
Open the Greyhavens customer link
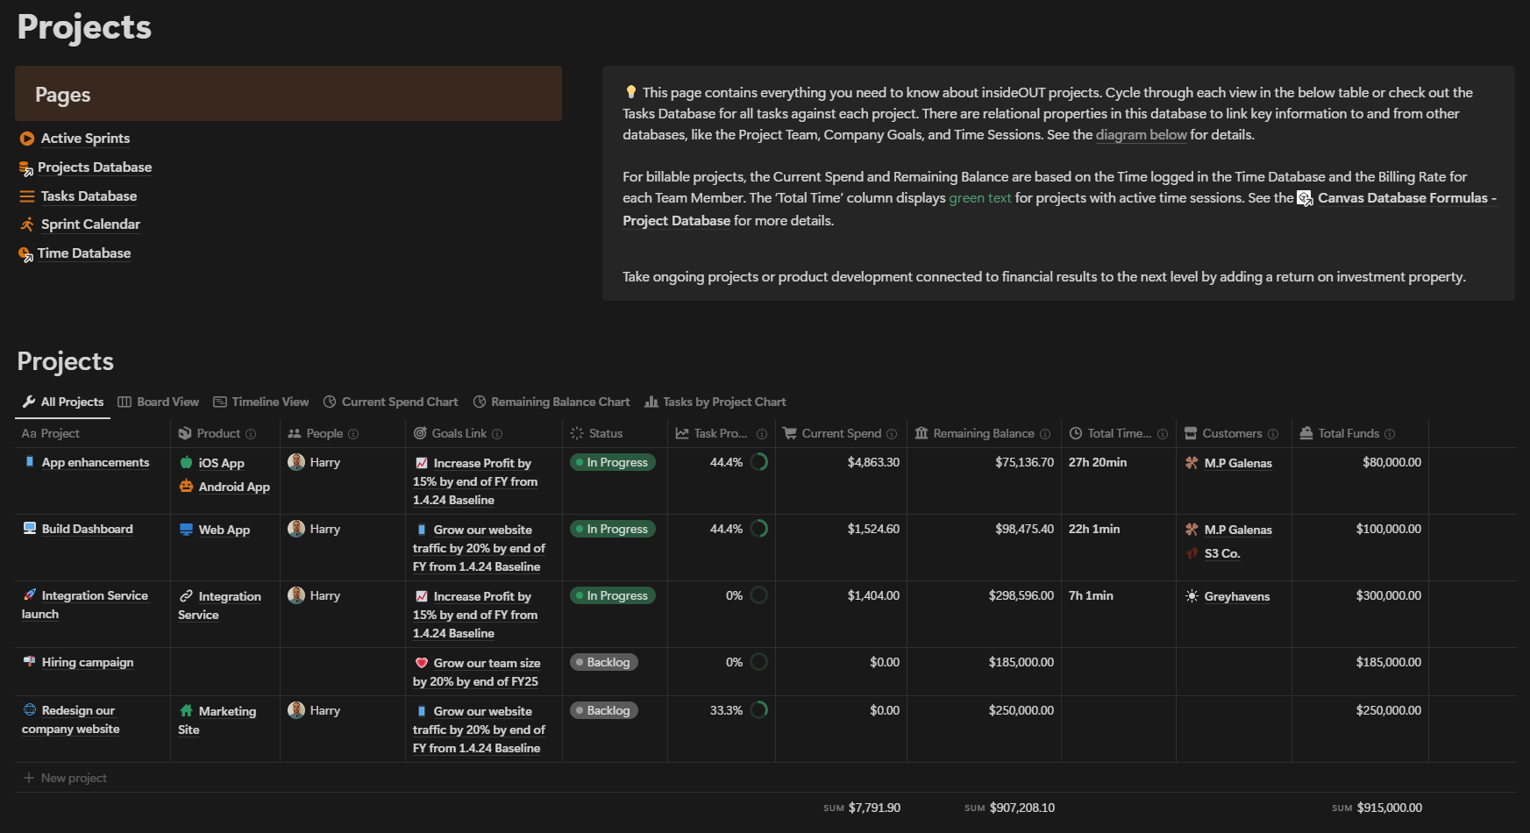(1228, 596)
